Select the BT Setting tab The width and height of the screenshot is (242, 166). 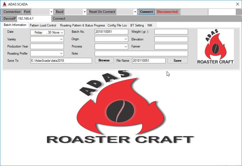coord(137,25)
